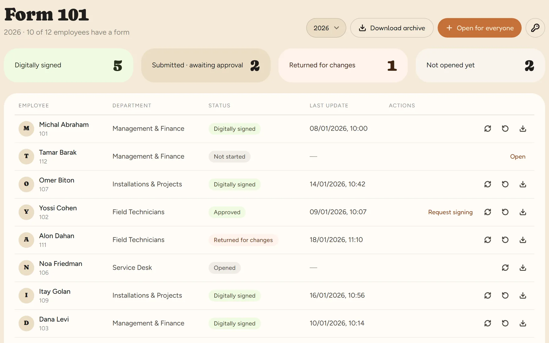Download Itay Golan's form
Viewport: 549px width, 343px height.
(523, 295)
